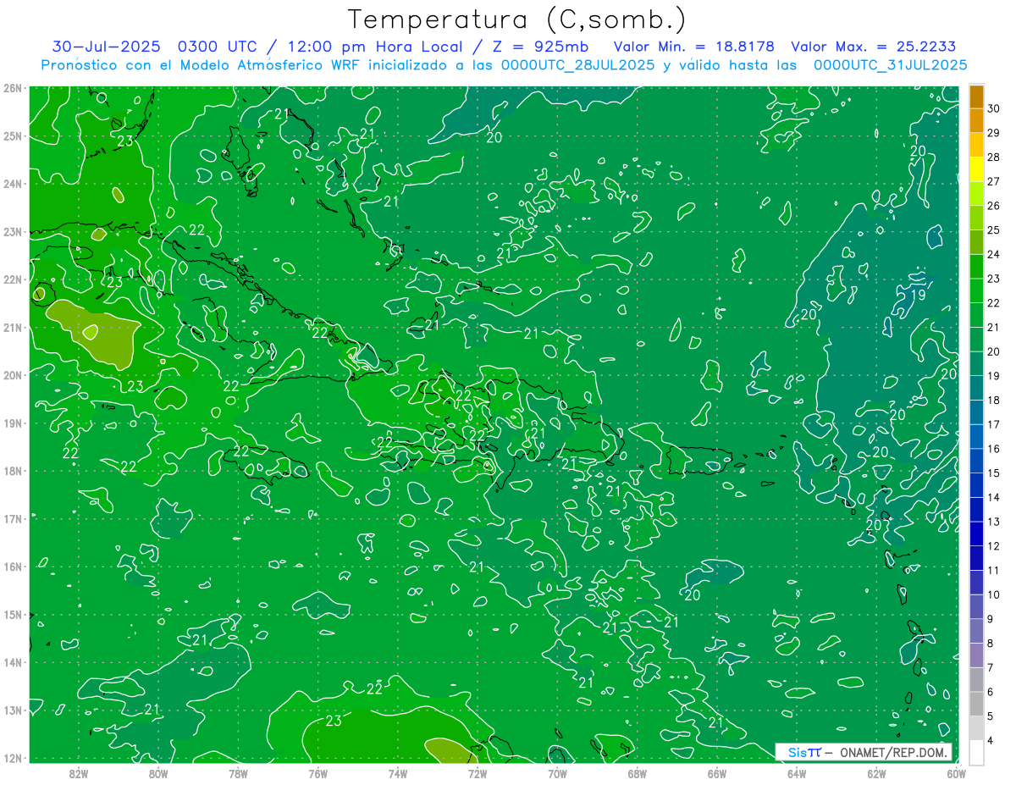Viewport: 1016px width, 785px height.
Task: Click the '68W' longitude axis label
Action: click(638, 774)
